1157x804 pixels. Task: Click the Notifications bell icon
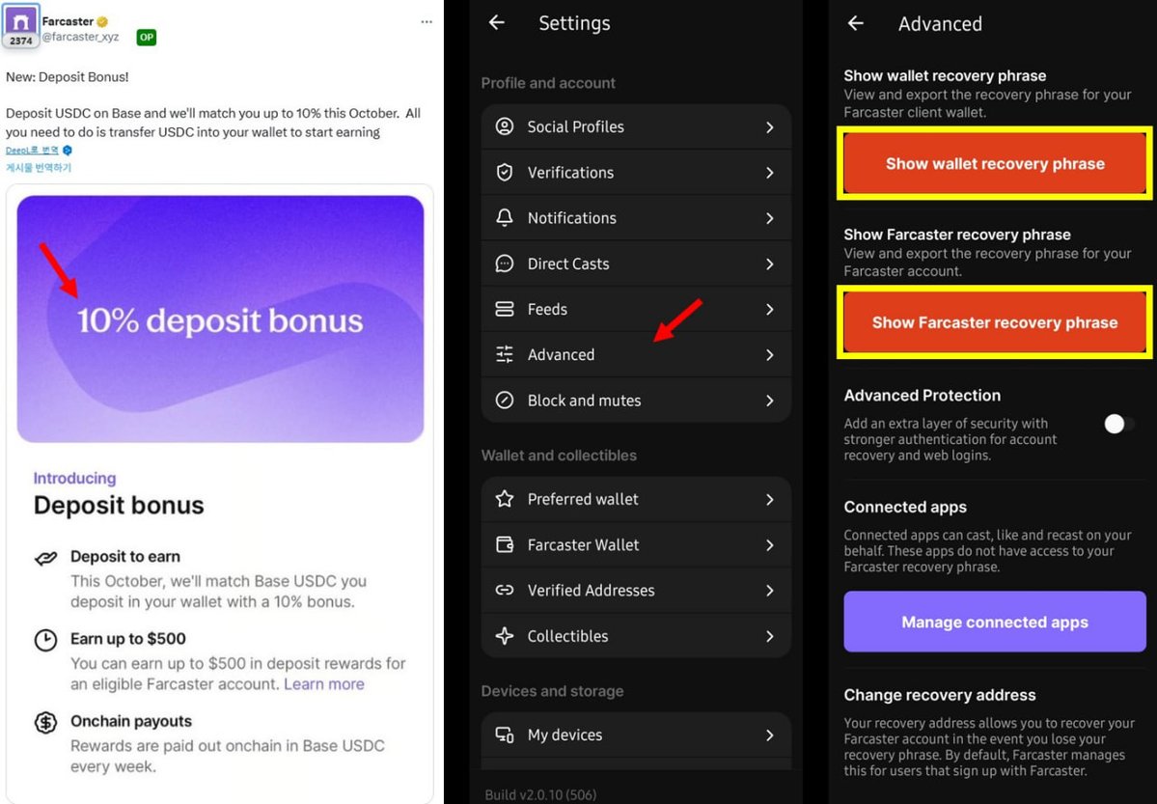tap(505, 218)
